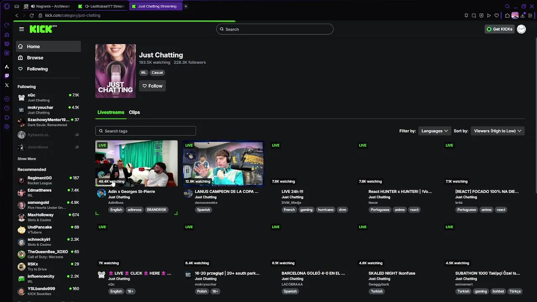
Task: Open React HUNTER x HUNTER stream title
Action: pos(400,192)
